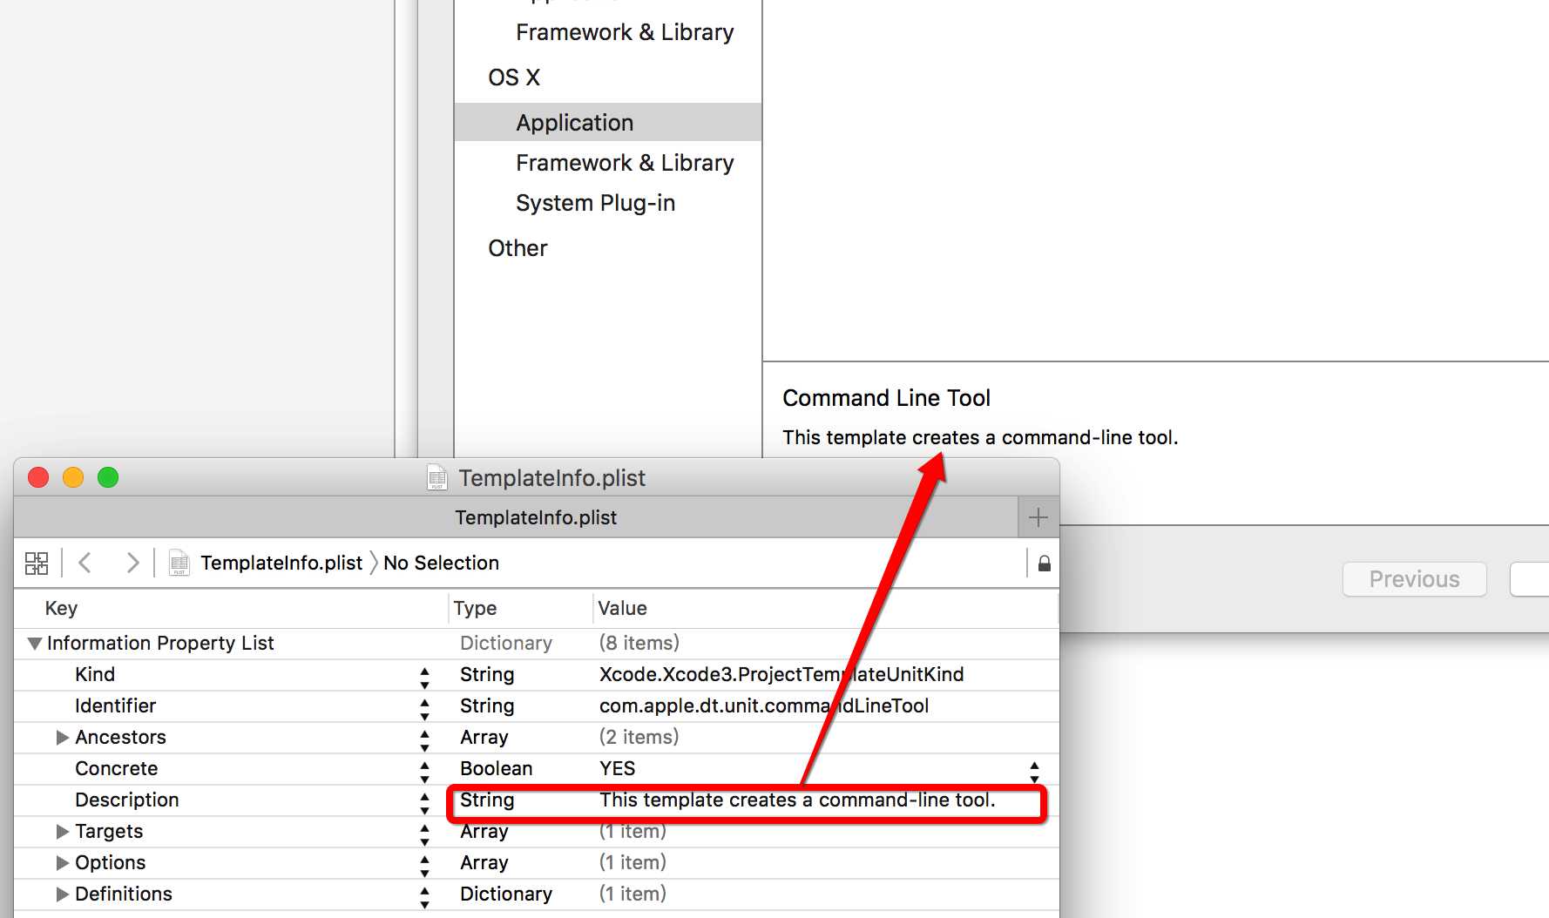Click the plist file icon in the jump bar

(179, 563)
